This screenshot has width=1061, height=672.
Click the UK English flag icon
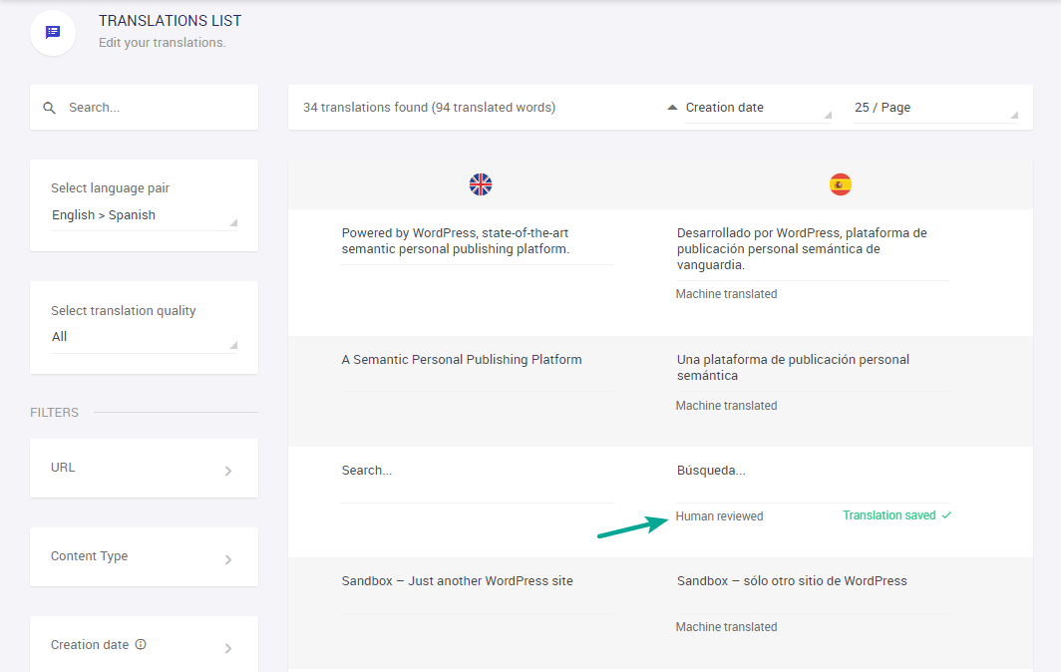(x=481, y=184)
